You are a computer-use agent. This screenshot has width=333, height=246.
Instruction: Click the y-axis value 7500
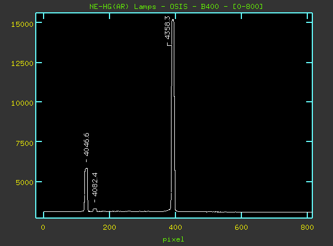[x=25, y=143]
